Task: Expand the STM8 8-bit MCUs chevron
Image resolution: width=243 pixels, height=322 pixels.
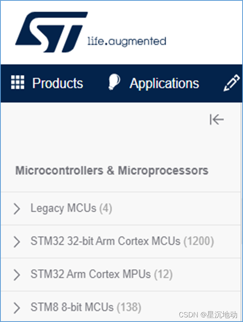Action: click(x=17, y=308)
